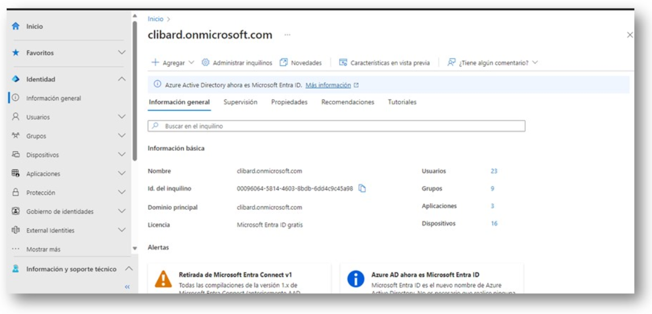The height and width of the screenshot is (314, 652).
Task: Click the orange warning alert icon
Action: pyautogui.click(x=163, y=279)
